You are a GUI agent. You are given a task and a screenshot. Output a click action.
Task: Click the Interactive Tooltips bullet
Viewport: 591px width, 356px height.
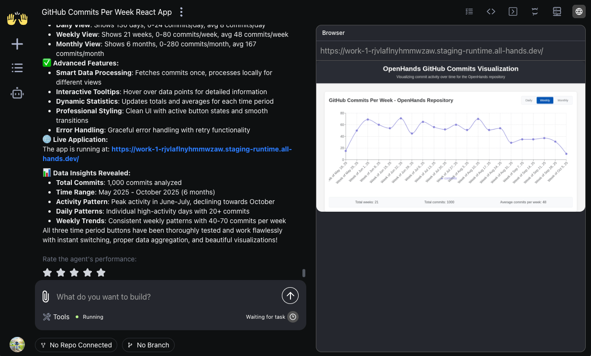click(x=161, y=92)
